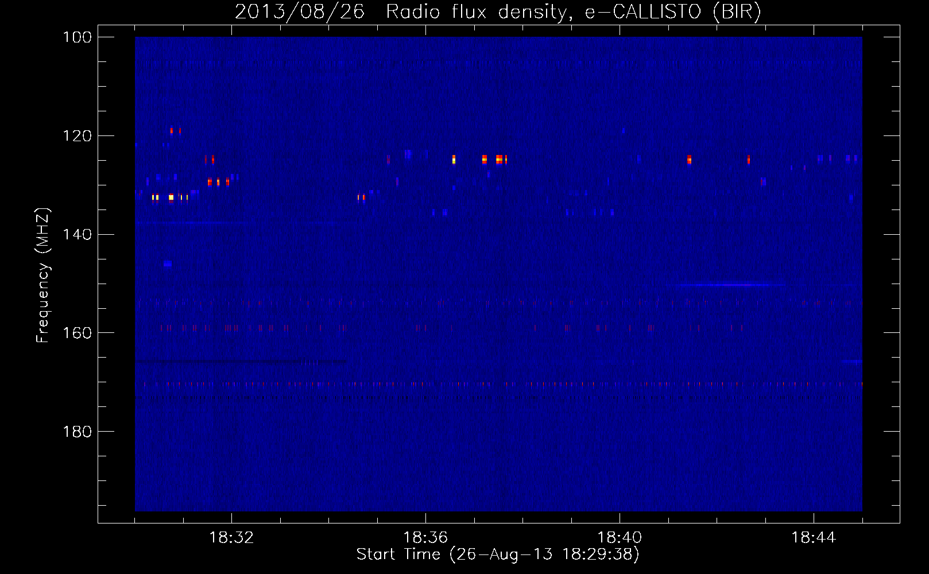Select the 'Frequency (MHZ)' y-axis label
929x574 pixels.
(x=43, y=276)
